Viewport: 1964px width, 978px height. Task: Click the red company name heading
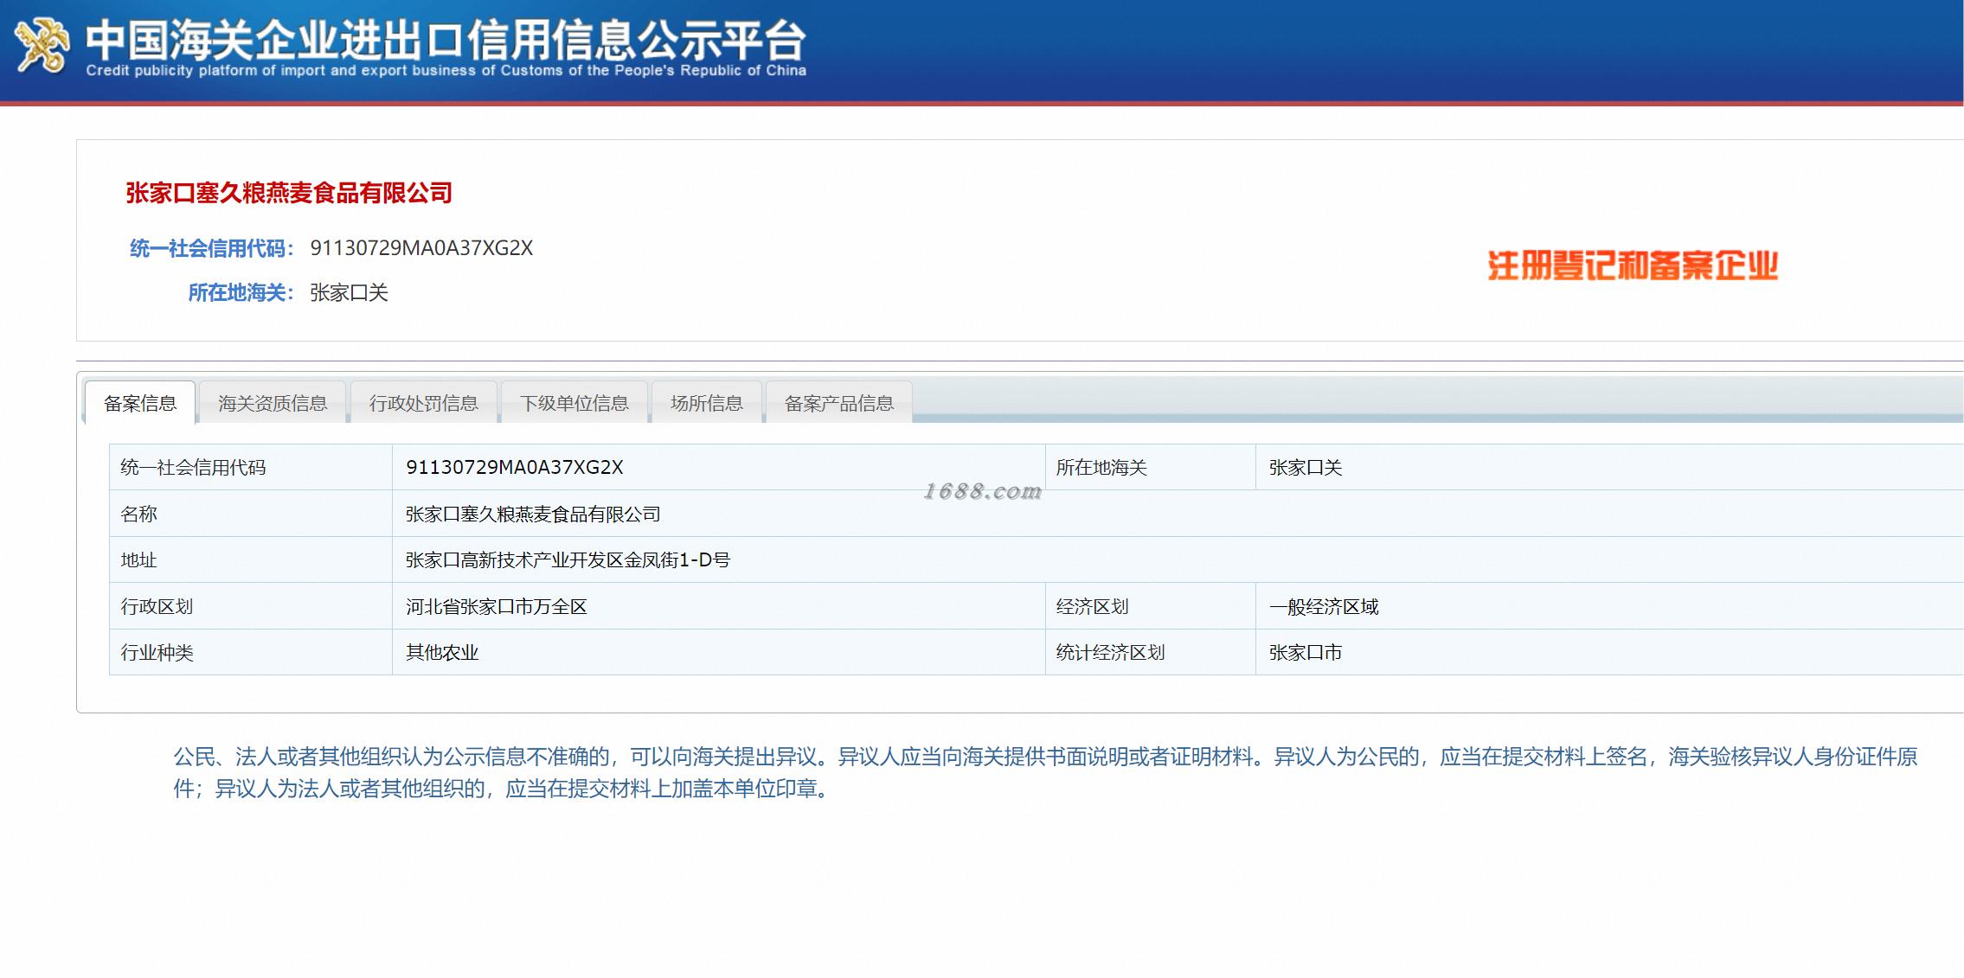tap(289, 193)
